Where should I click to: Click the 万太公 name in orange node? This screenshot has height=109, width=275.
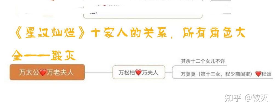(29, 72)
